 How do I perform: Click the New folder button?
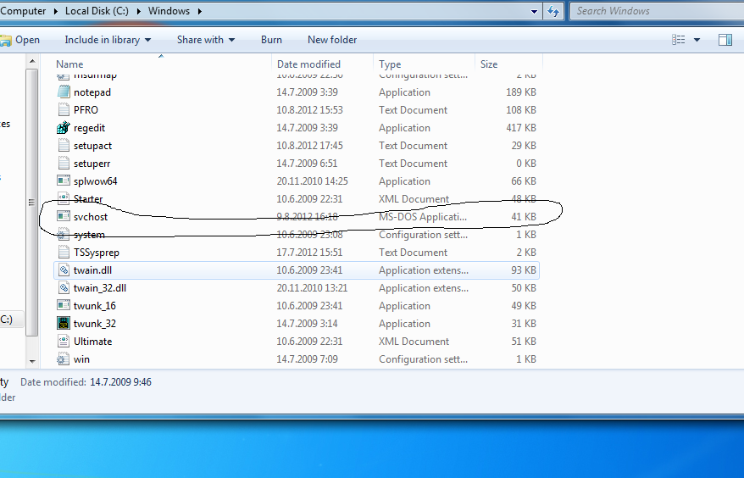[x=332, y=40]
